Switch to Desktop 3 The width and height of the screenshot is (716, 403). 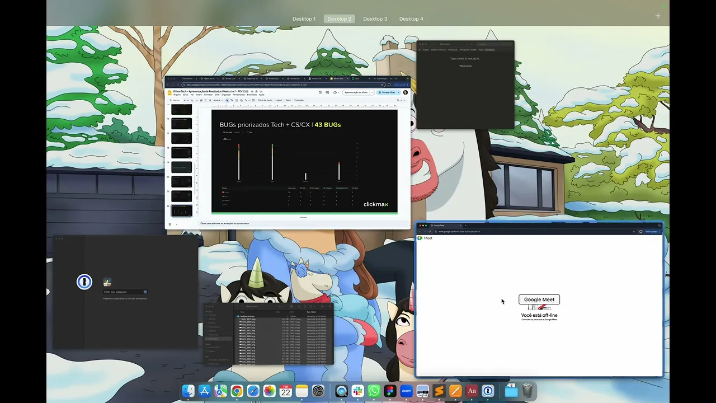375,19
